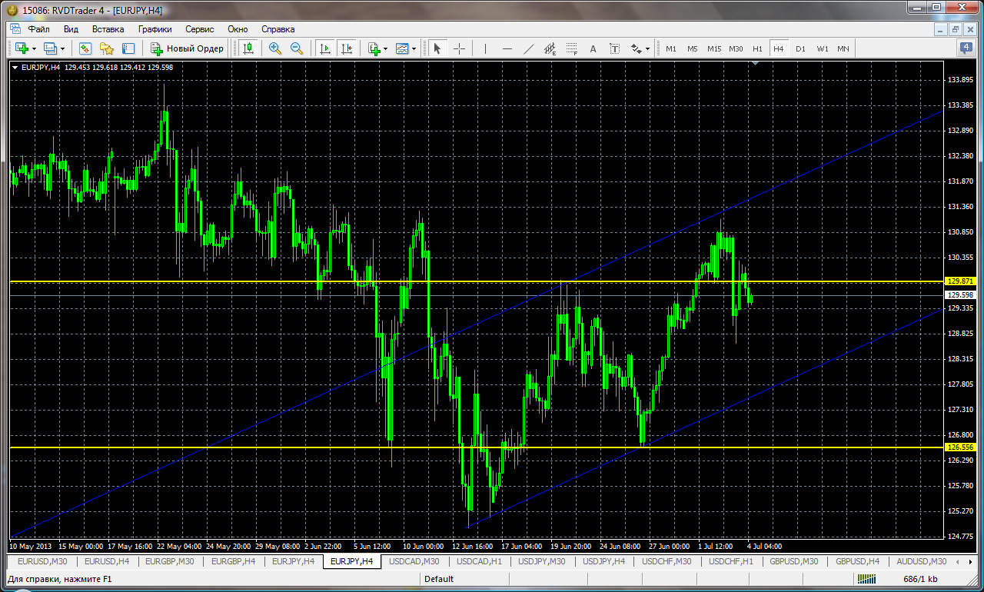Switch to the USDCHF,H1 chart tab
Viewport: 984px width, 592px height.
click(x=730, y=561)
